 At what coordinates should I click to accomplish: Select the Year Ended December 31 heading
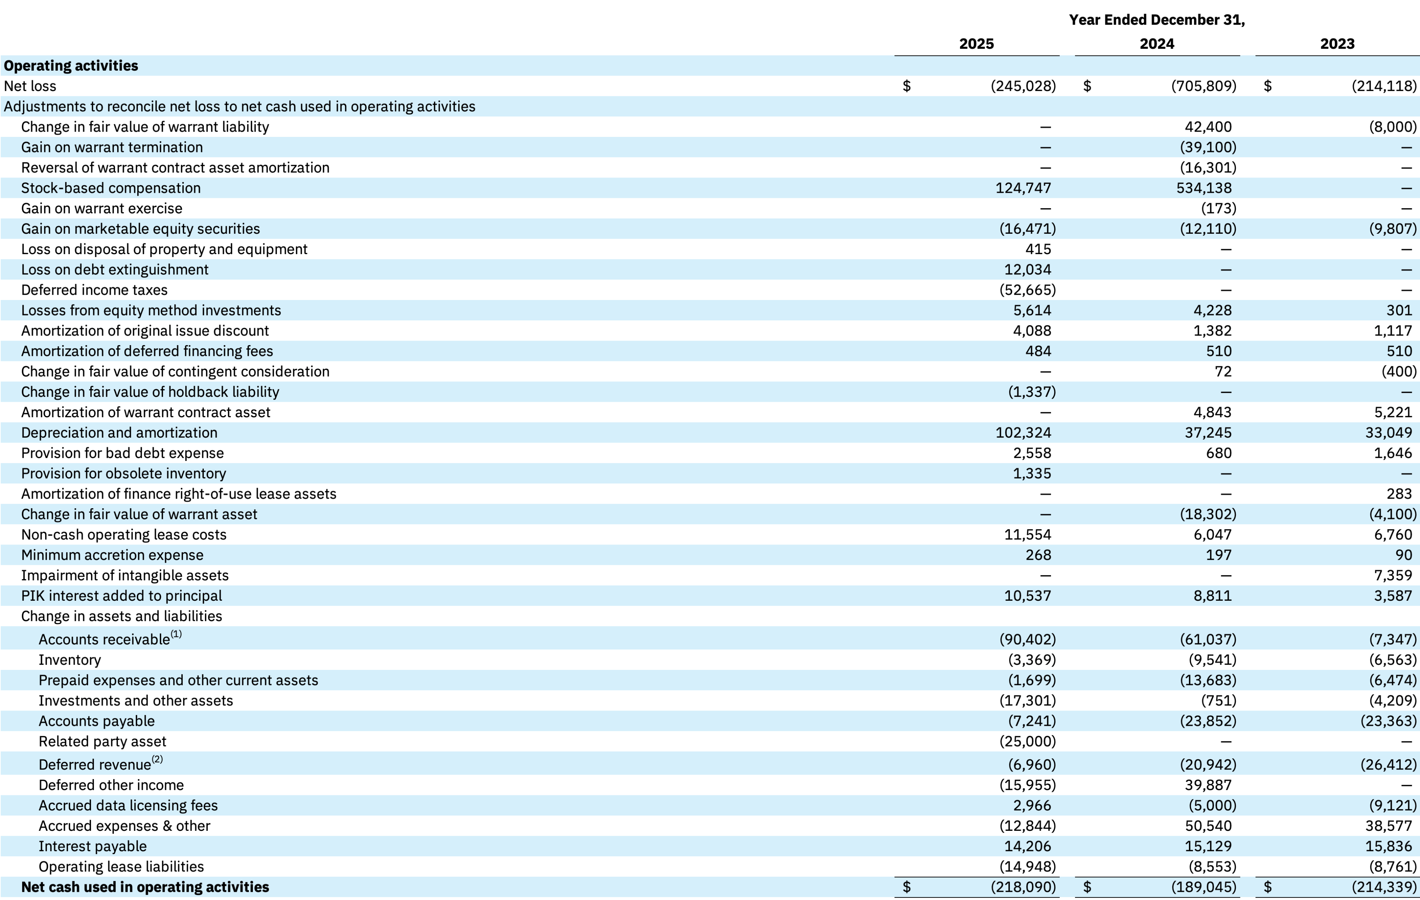pos(1156,20)
